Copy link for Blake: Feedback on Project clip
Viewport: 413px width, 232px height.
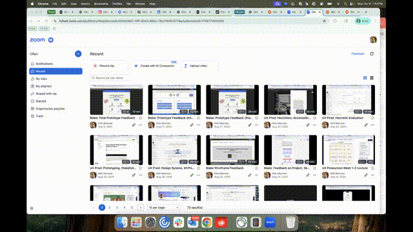308,175
